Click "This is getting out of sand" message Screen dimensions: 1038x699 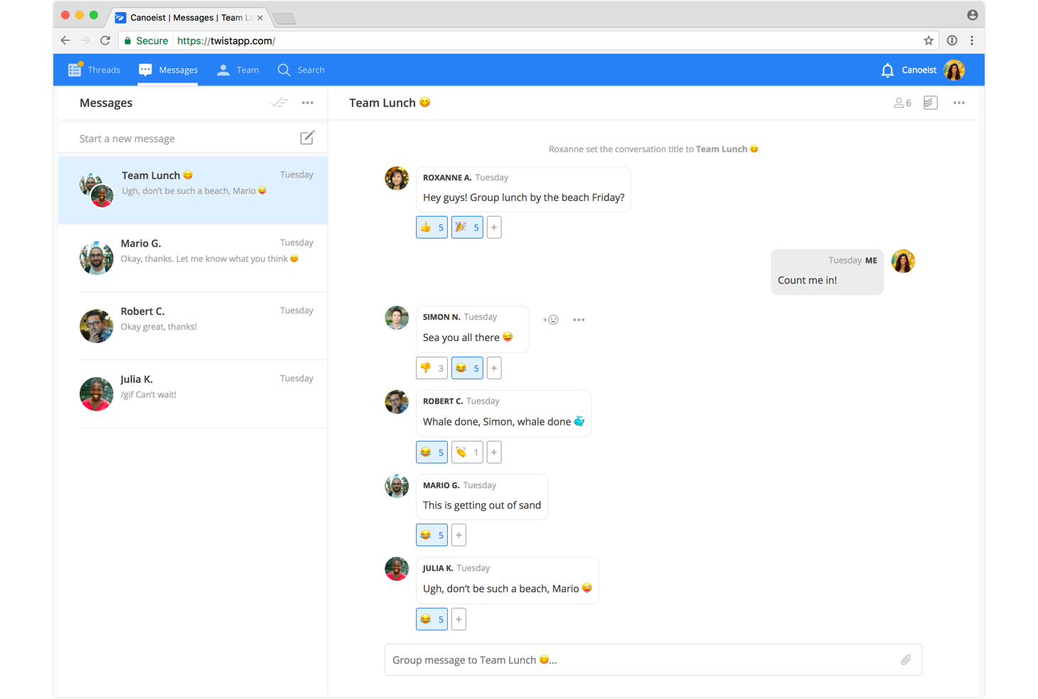(x=482, y=497)
